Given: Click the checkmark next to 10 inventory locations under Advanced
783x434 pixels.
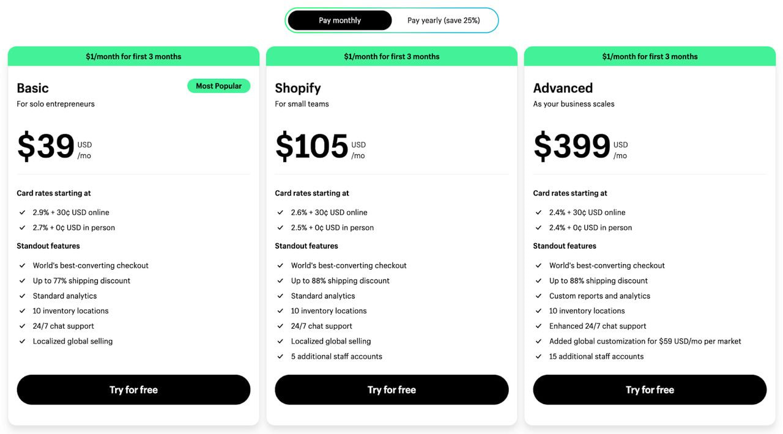Looking at the screenshot, I should (x=538, y=311).
